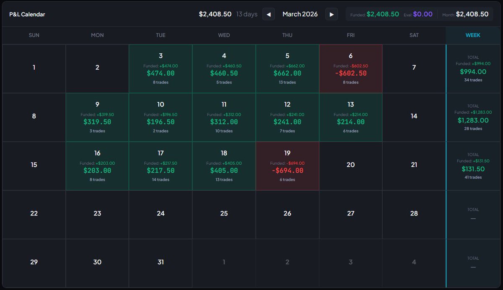The image size is (503, 290).
Task: Click the WEEK column header
Action: coord(473,35)
